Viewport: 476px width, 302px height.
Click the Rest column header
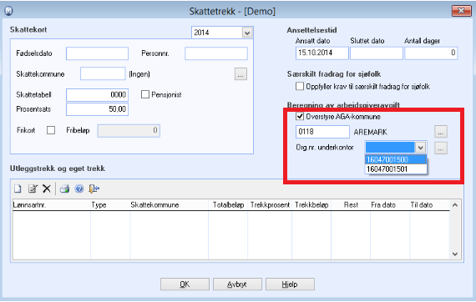(x=351, y=205)
